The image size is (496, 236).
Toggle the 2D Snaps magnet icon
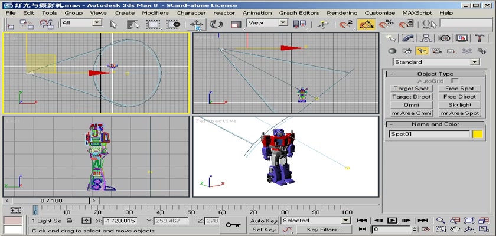coord(346,24)
